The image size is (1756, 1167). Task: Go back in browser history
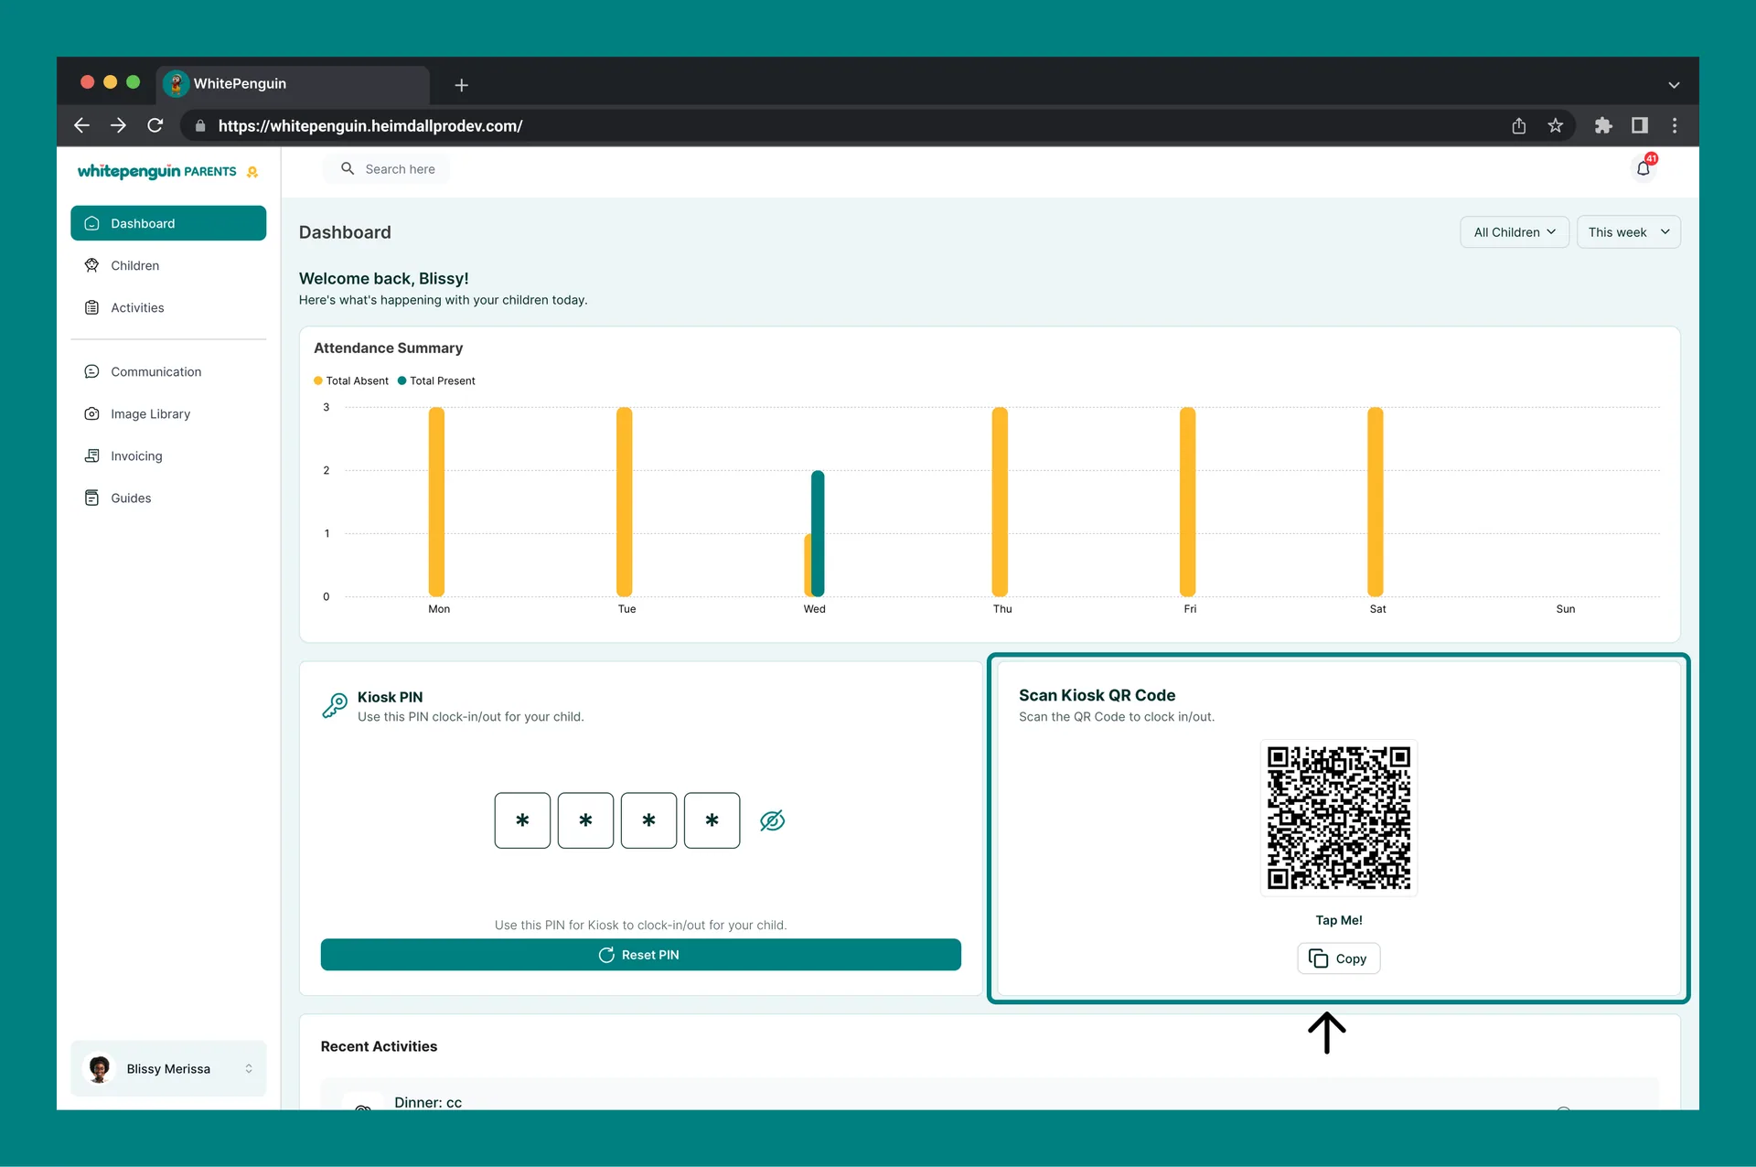pyautogui.click(x=81, y=125)
